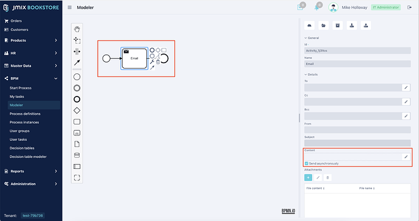Append text annotation from Email context pad
The image size is (419, 221).
pos(158,56)
